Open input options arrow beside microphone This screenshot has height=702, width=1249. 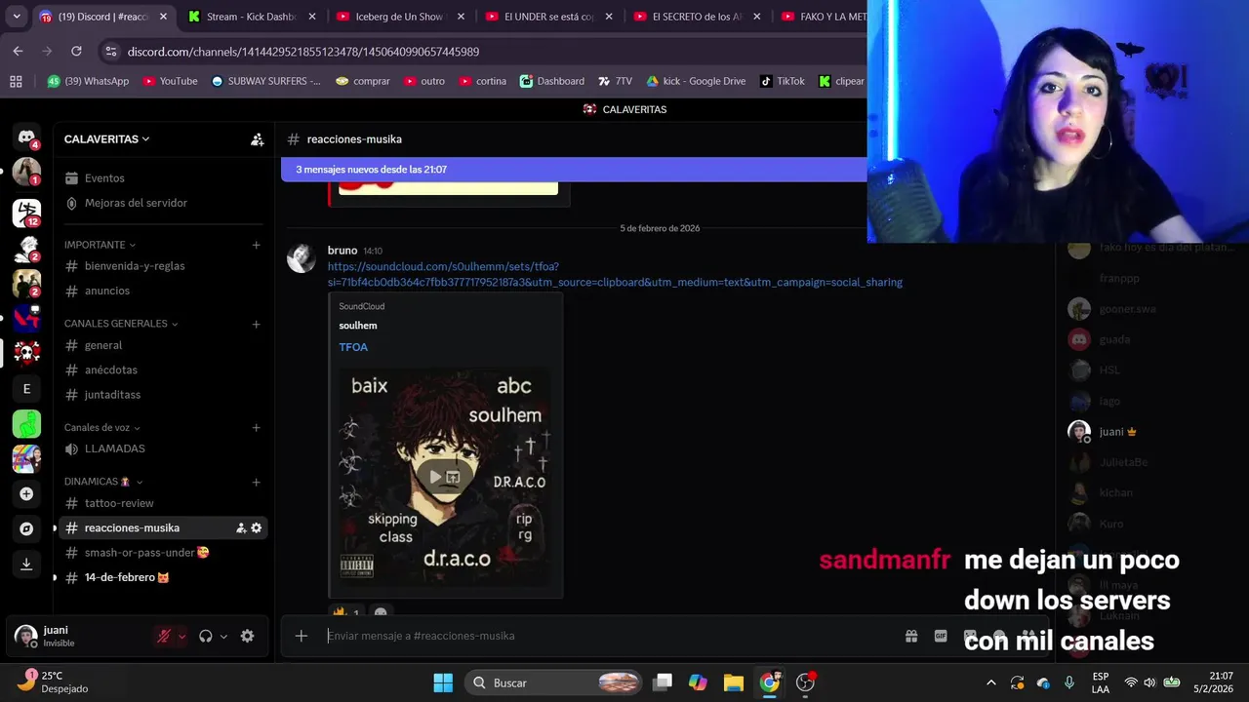[181, 637]
